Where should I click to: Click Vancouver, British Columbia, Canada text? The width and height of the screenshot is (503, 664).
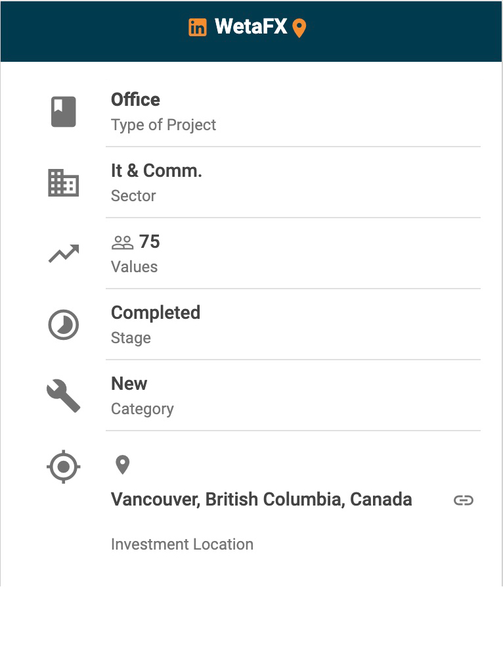click(x=261, y=500)
